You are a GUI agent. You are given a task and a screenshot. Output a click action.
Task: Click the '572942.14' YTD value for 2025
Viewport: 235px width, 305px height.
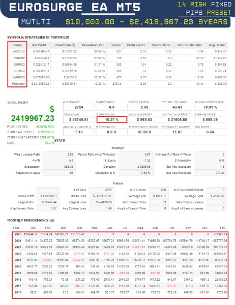tap(220, 234)
